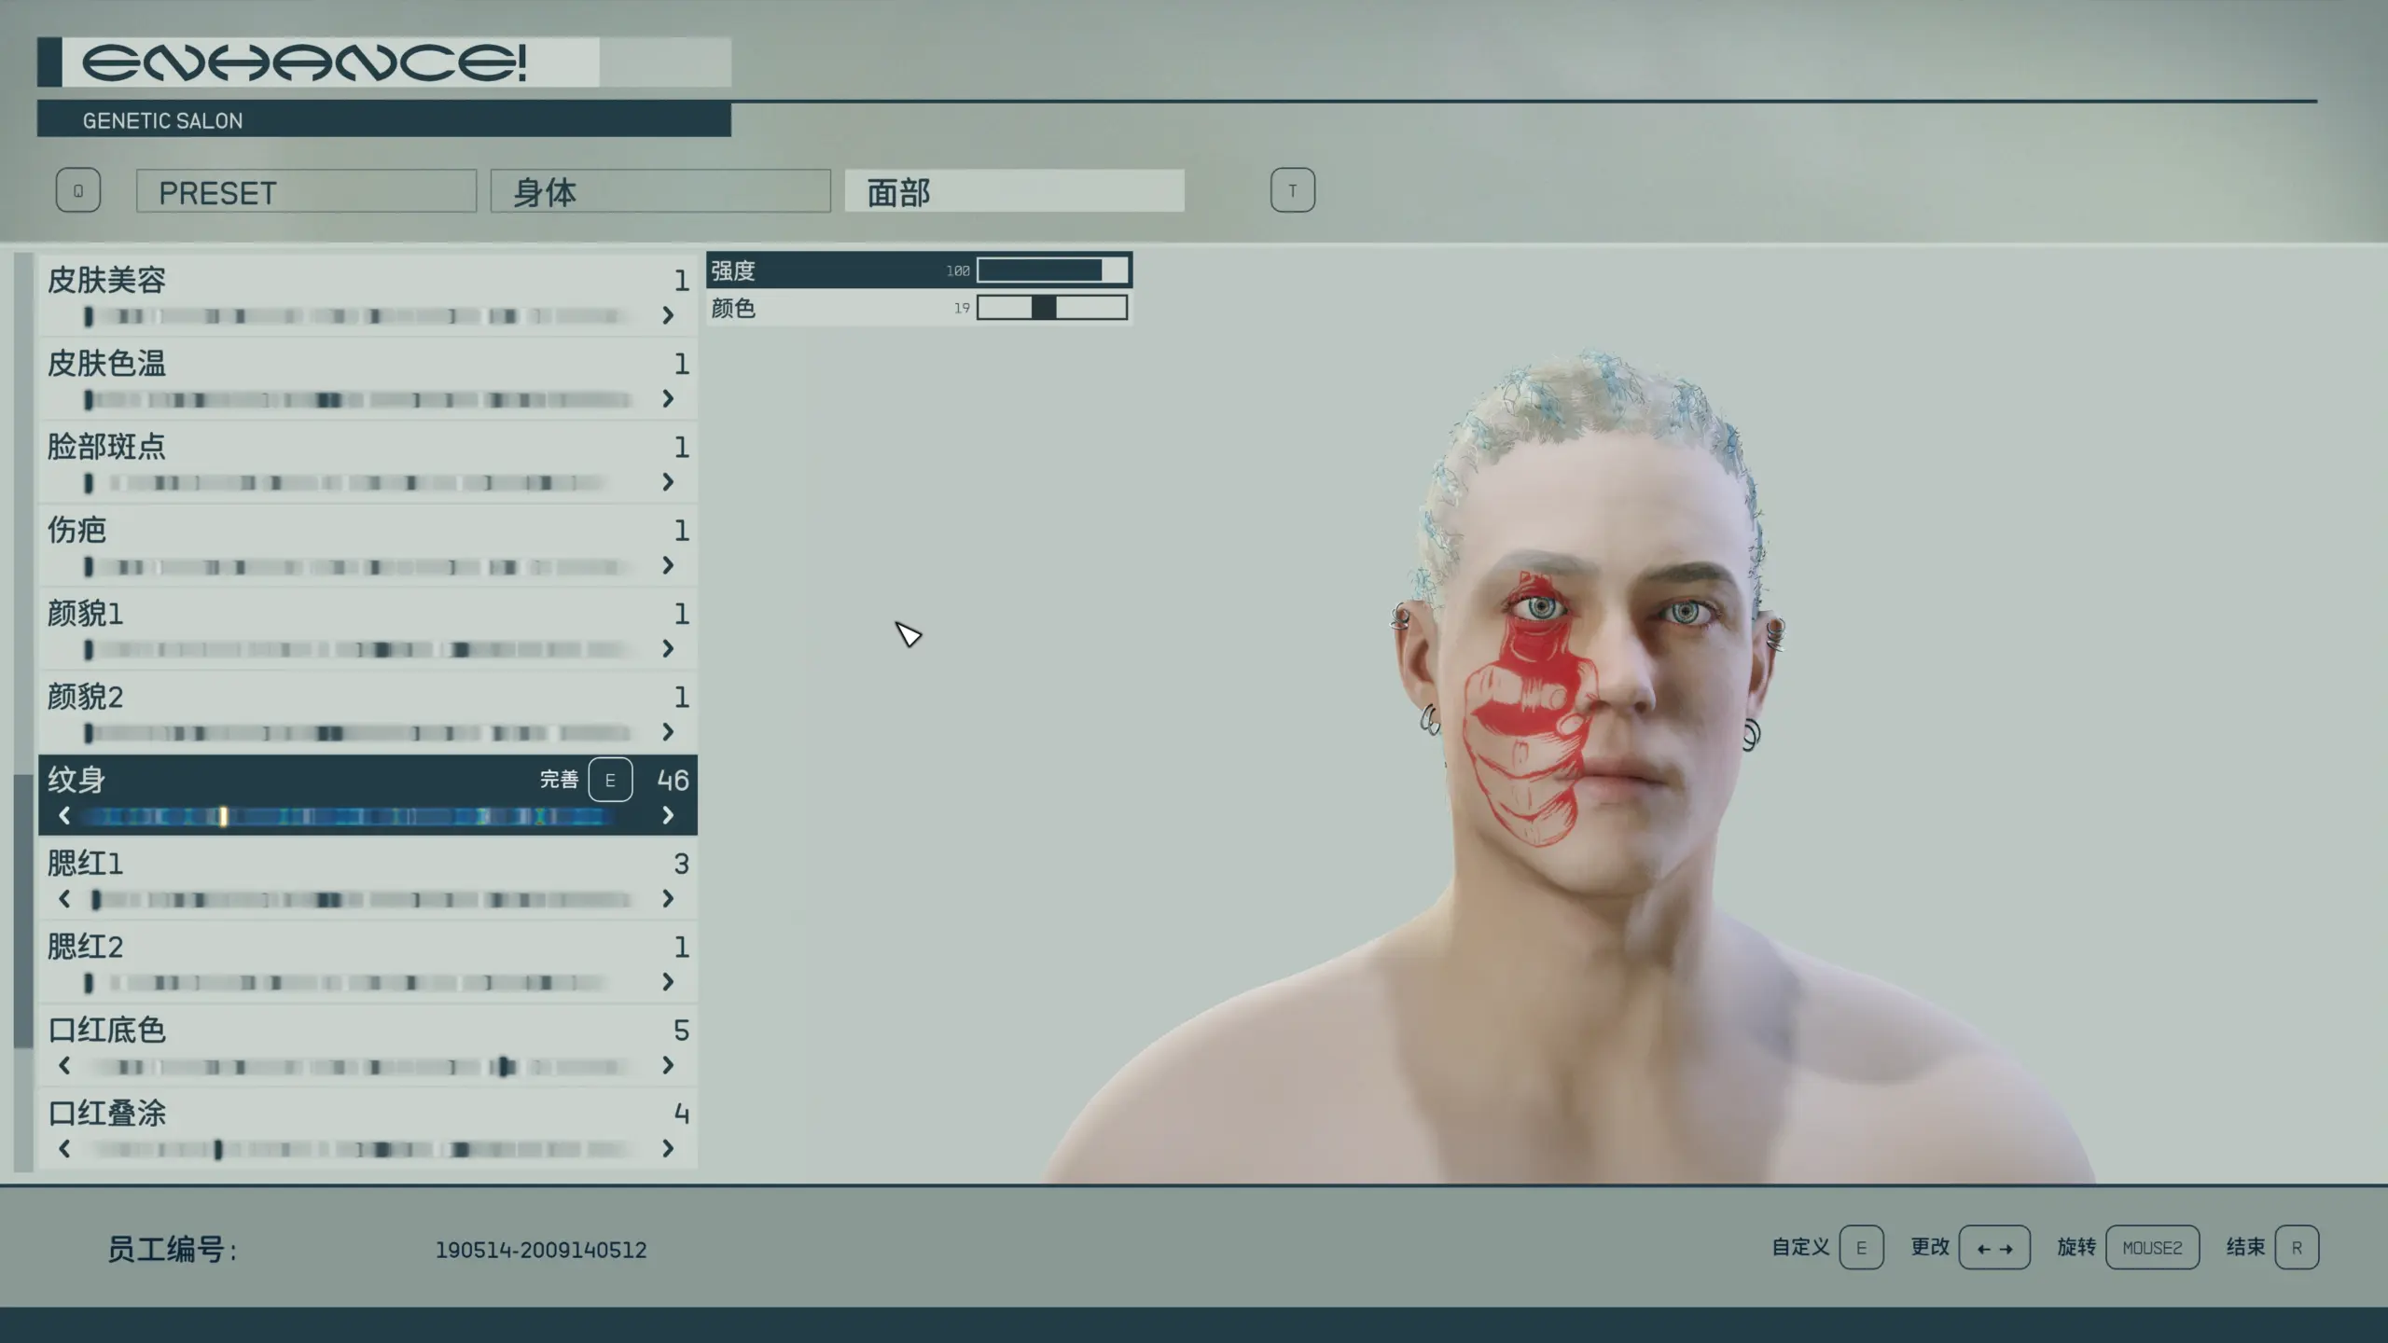This screenshot has height=1343, width=2388.
Task: Click the MOUSE2 icon beside 旋转
Action: [2152, 1248]
